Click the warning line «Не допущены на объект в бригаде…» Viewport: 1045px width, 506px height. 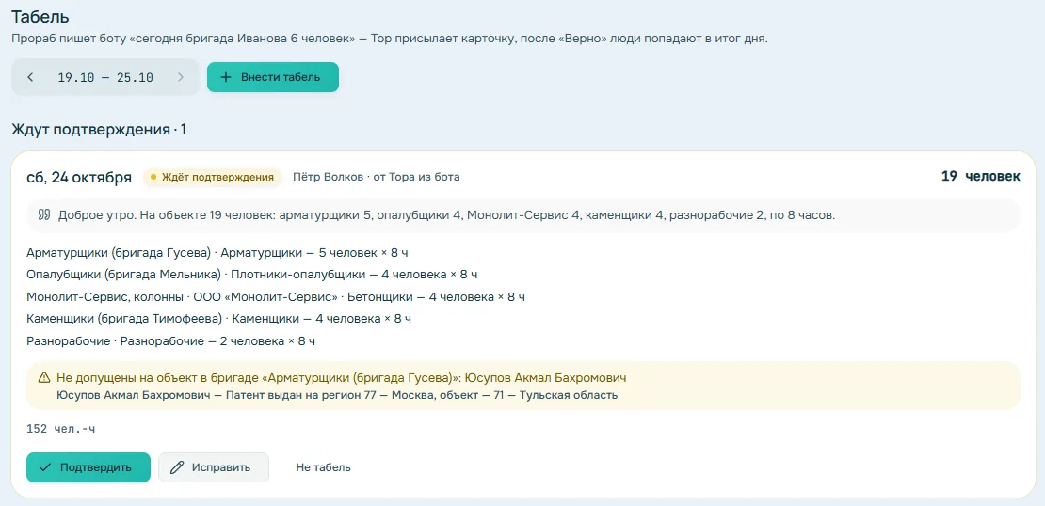coord(341,378)
